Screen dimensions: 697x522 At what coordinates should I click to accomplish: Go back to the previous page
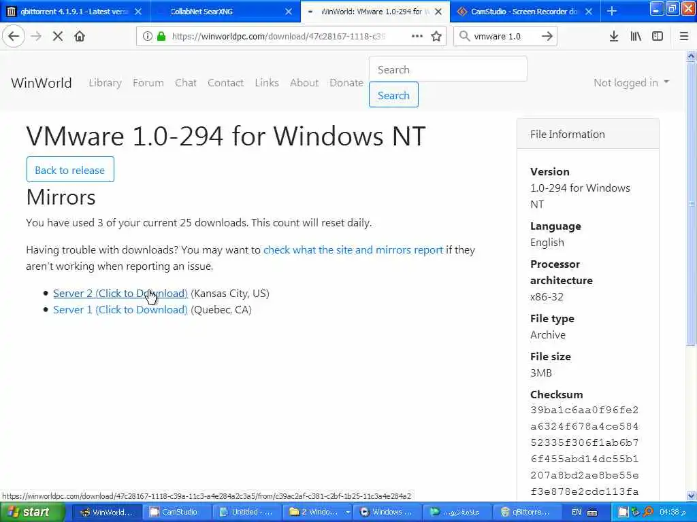coord(14,36)
